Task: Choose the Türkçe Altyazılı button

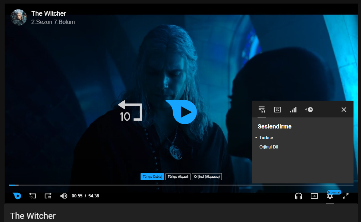Action: [178, 177]
